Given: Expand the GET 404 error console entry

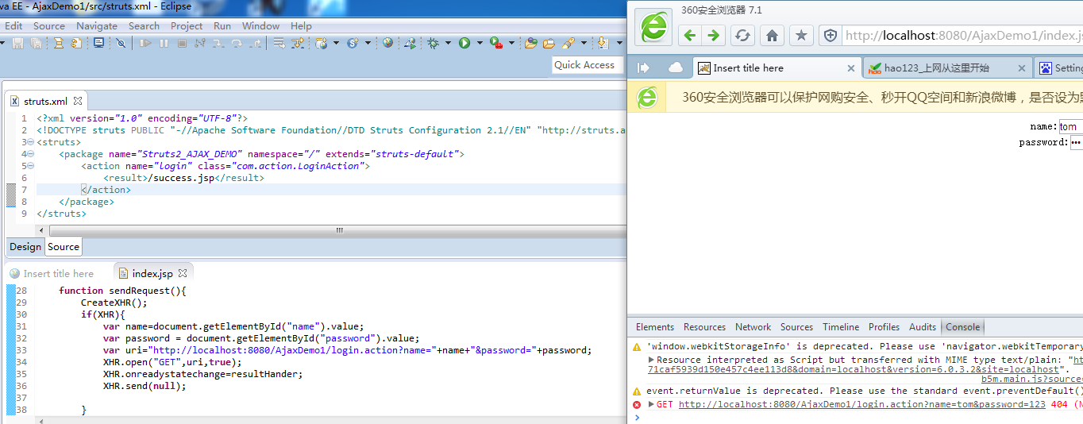Looking at the screenshot, I should [x=651, y=404].
